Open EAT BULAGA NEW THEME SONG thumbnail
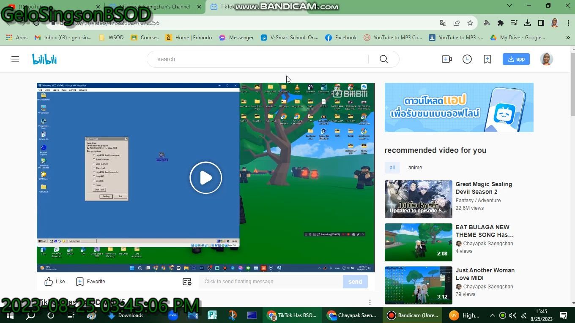This screenshot has height=323, width=575. 419,242
